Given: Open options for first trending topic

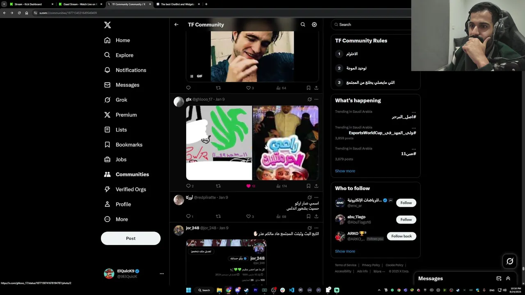Looking at the screenshot, I should (x=414, y=112).
